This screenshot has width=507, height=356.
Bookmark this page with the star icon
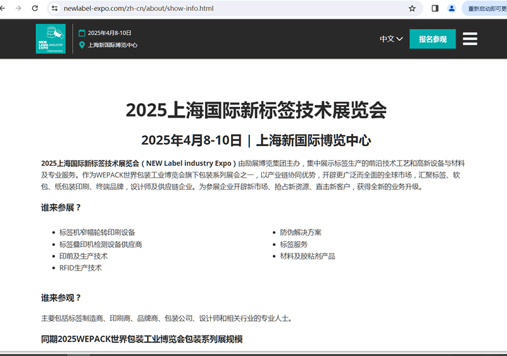pyautogui.click(x=412, y=8)
